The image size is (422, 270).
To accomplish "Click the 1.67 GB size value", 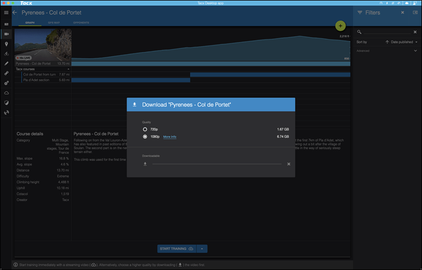I will click(283, 129).
